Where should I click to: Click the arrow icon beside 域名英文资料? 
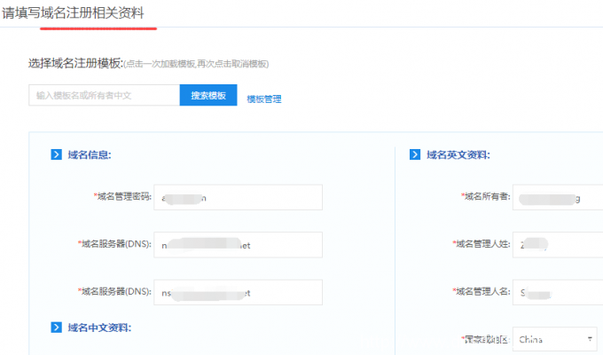(x=414, y=154)
